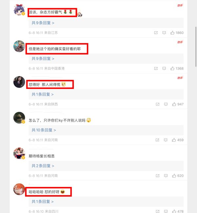Open avatar of the 哈哈哈哈 怼的好呀 commenter
The image size is (197, 213).
point(19,189)
